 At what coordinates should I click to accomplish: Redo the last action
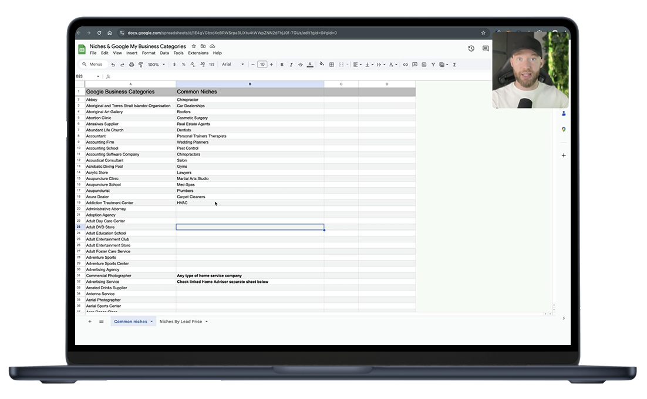pos(122,65)
